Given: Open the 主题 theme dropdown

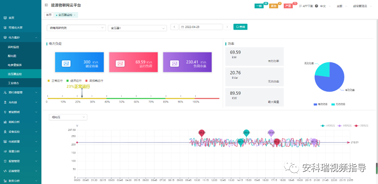Looking at the screenshot, I should pos(342,6).
